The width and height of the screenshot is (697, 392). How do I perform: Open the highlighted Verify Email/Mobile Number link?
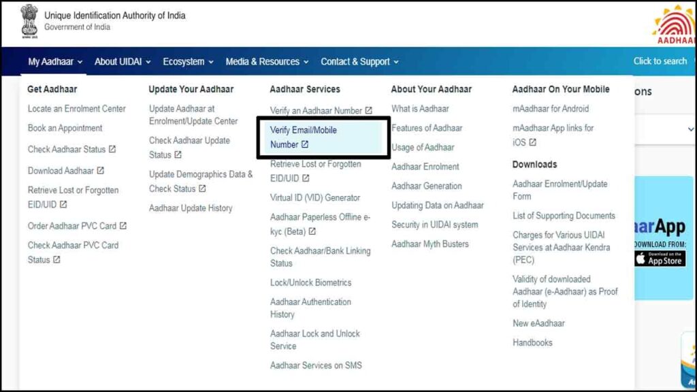click(303, 137)
